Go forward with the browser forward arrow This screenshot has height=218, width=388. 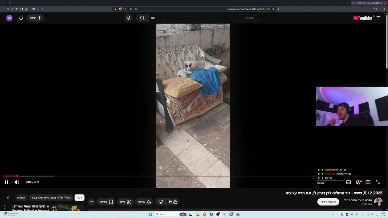tap(380, 9)
